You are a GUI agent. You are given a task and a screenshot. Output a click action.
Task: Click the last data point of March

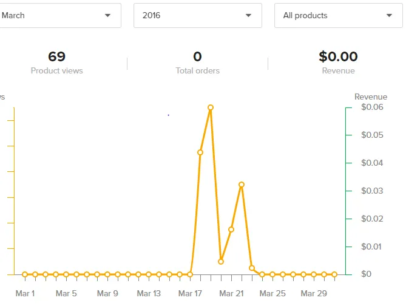pos(334,274)
